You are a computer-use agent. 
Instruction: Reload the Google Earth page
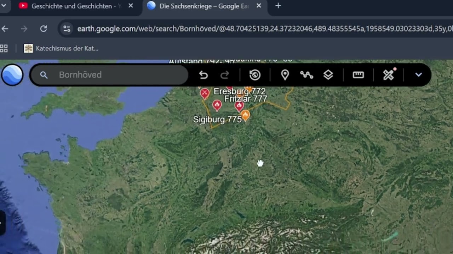tap(44, 29)
